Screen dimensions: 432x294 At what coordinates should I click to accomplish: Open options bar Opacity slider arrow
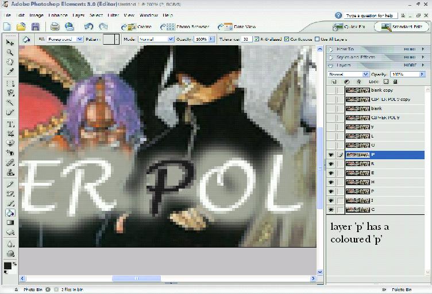click(x=211, y=39)
